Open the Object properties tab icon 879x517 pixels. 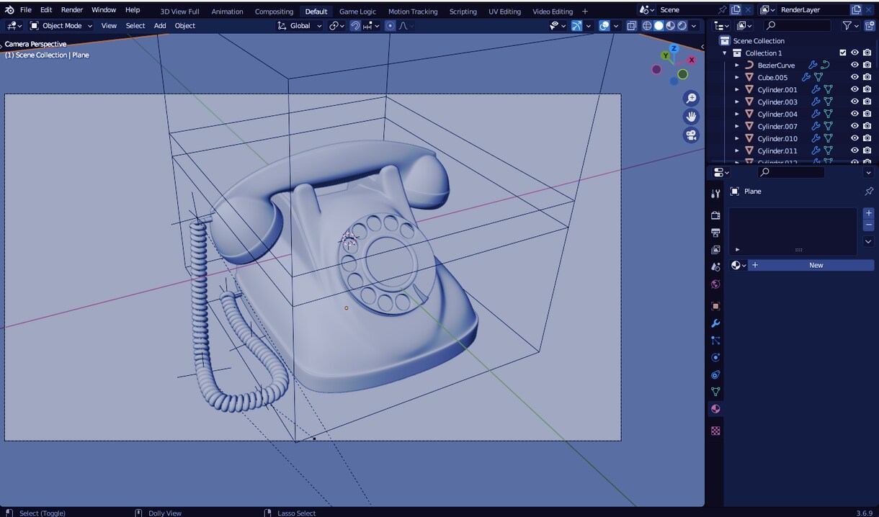(x=715, y=306)
